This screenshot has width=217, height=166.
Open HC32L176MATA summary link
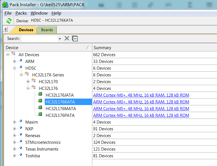point(141,109)
